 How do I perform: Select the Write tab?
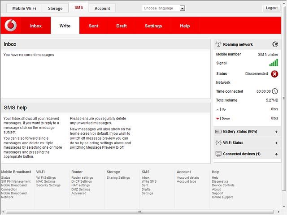coord(65,26)
